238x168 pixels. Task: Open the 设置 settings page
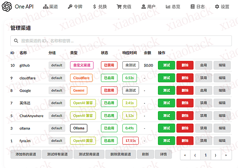click(222, 7)
